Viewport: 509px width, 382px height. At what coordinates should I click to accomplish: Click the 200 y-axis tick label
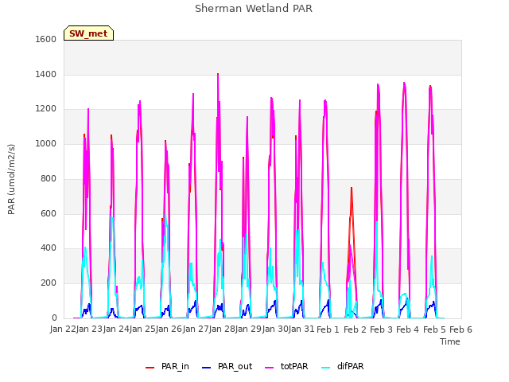click(x=49, y=283)
